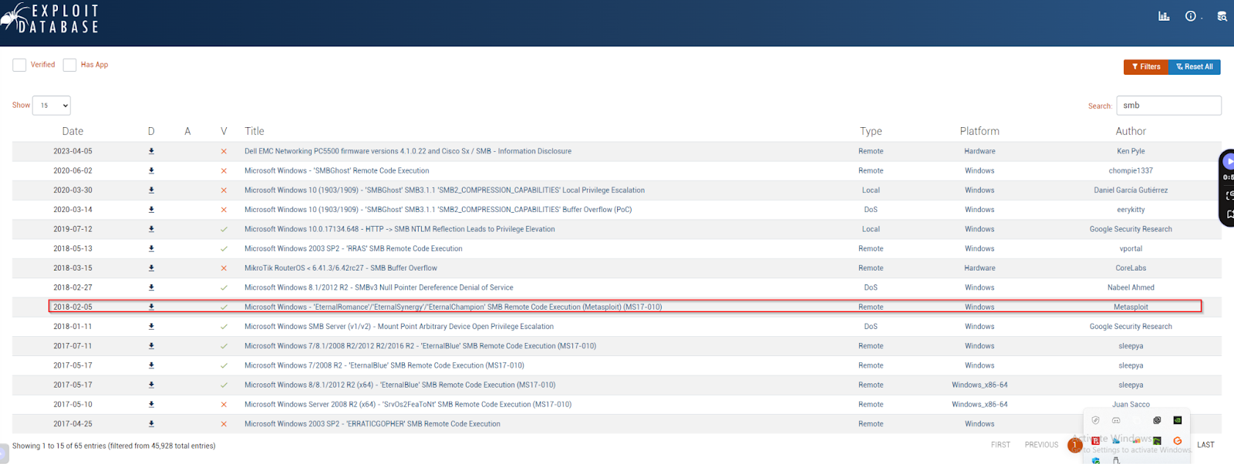The height and width of the screenshot is (464, 1234).
Task: Click the Author column header
Action: click(1131, 131)
